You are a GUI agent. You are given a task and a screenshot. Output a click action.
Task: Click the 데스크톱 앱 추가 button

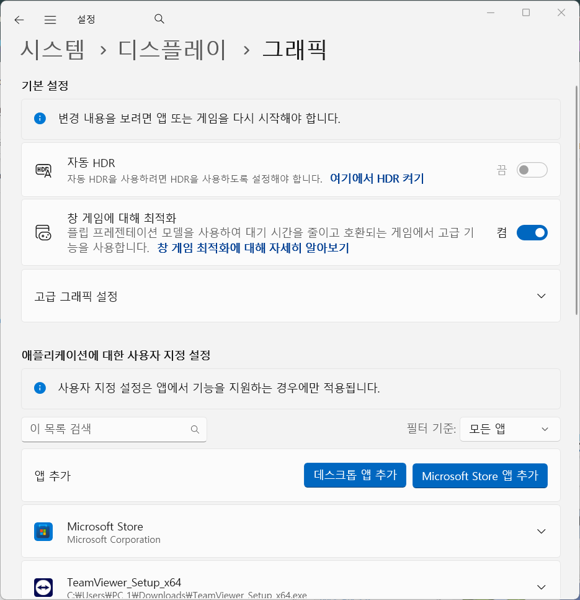point(355,475)
